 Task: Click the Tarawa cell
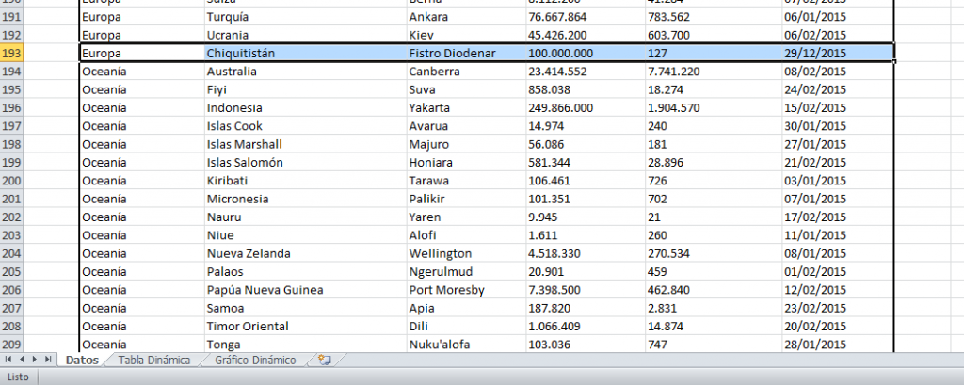click(466, 181)
